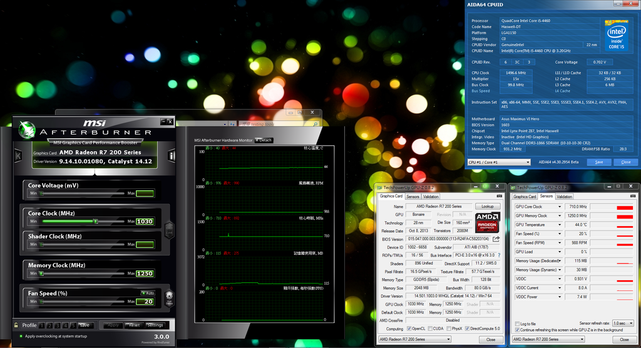Screen dimensions: 641x348
Task: Click the profile lock padlock icon
Action: [16, 325]
